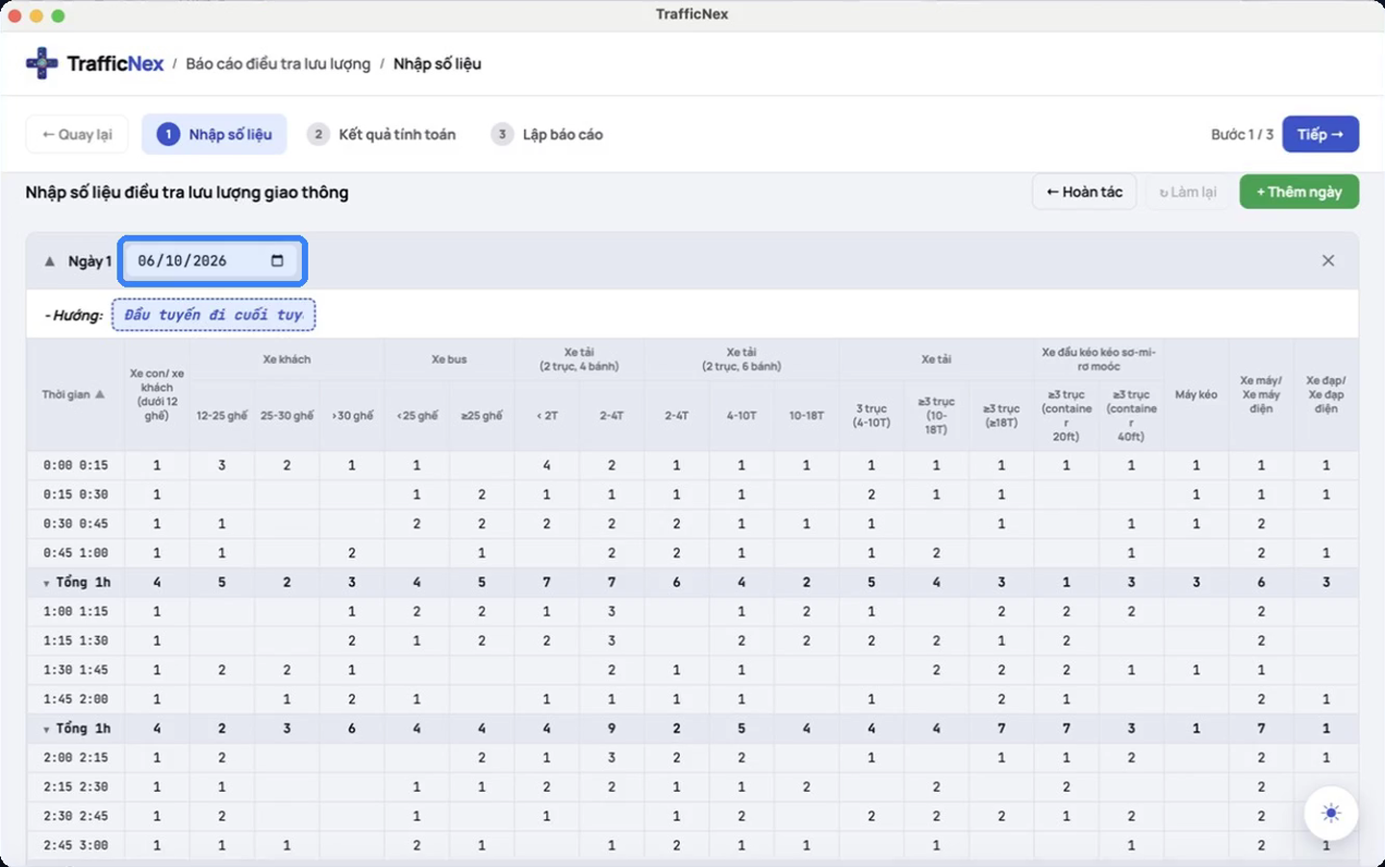Click the Xe khách group header
Image resolution: width=1385 pixels, height=867 pixels.
coord(287,360)
